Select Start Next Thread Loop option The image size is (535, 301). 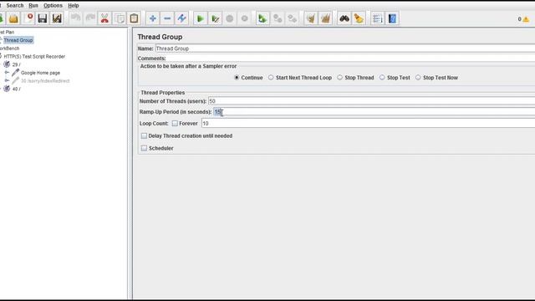(271, 78)
